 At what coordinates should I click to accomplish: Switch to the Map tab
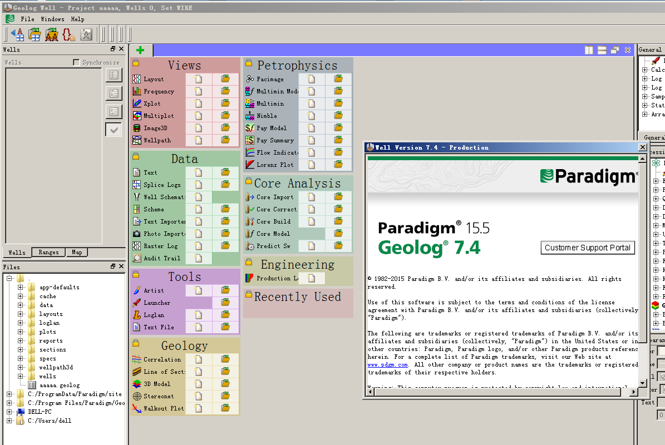77,252
